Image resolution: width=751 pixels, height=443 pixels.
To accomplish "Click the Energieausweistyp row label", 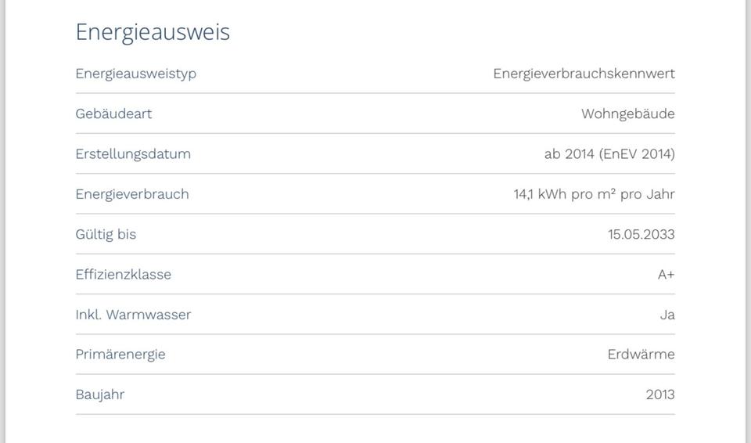I will click(135, 74).
